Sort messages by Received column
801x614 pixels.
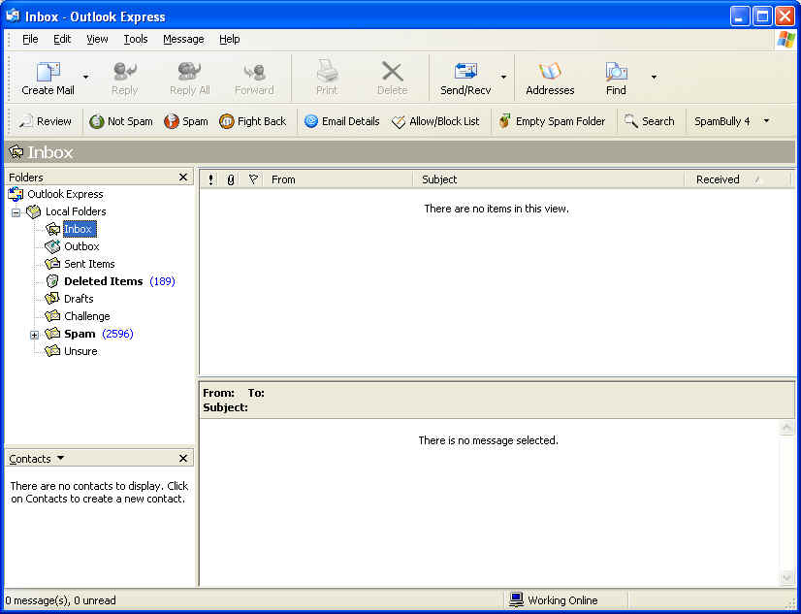point(738,179)
